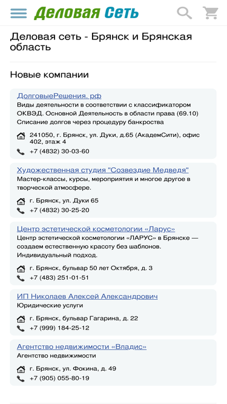This screenshot has width=227, height=404.
Task: Open Агентство недвижимости «Владис» link
Action: pos(82,347)
